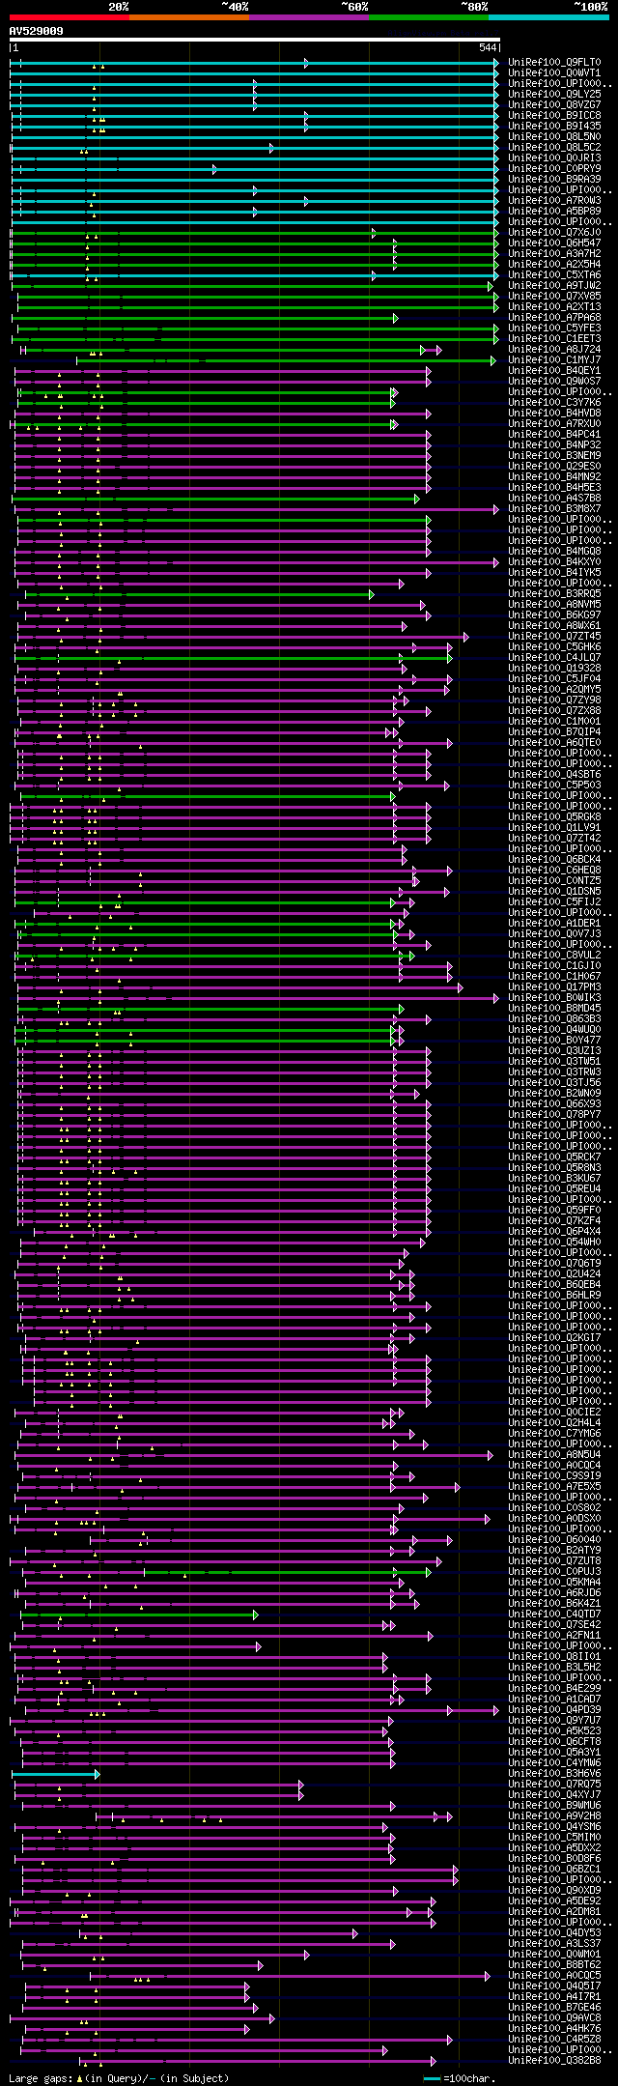This screenshot has height=2086, width=618.
Task: Select label UniRef100_A6QTE0
Action: [x=554, y=743]
